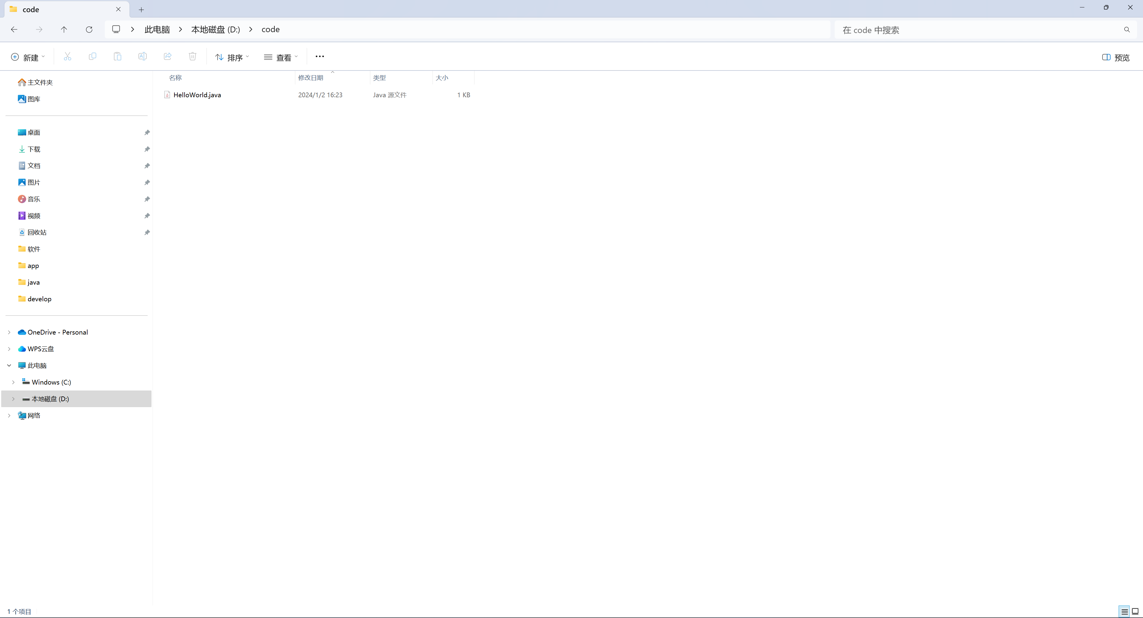Click the Delete trash can icon
The image size is (1143, 618).
tap(193, 56)
